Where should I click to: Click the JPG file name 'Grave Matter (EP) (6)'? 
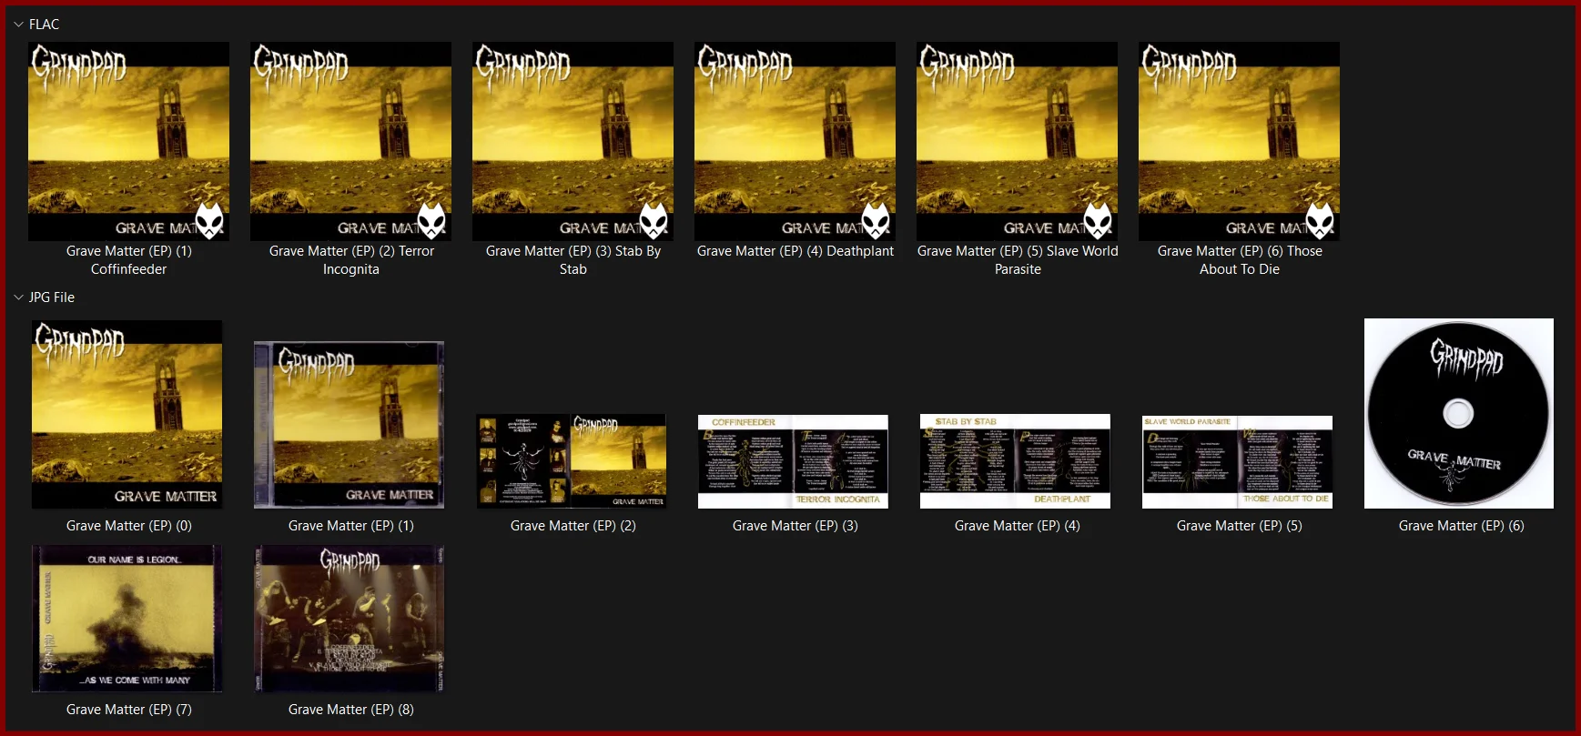tap(1462, 526)
